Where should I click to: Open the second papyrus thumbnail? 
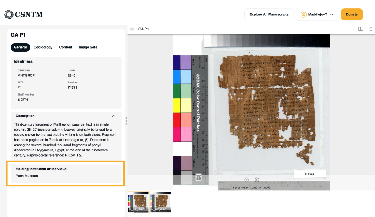[160, 202]
